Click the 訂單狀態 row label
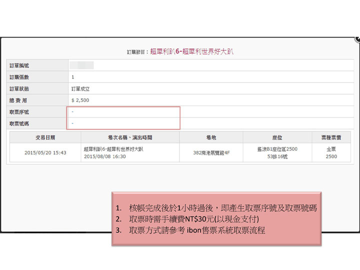360x270 pixels. [19, 88]
